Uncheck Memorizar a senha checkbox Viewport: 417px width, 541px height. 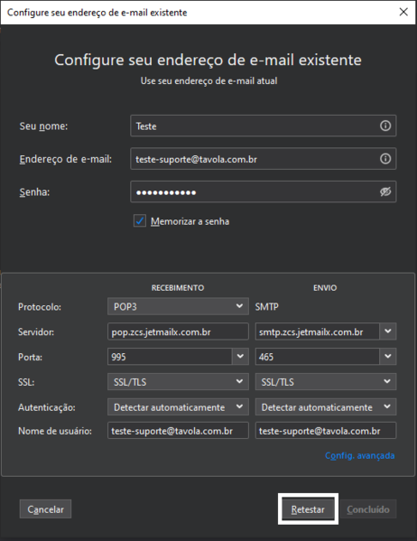(x=140, y=220)
